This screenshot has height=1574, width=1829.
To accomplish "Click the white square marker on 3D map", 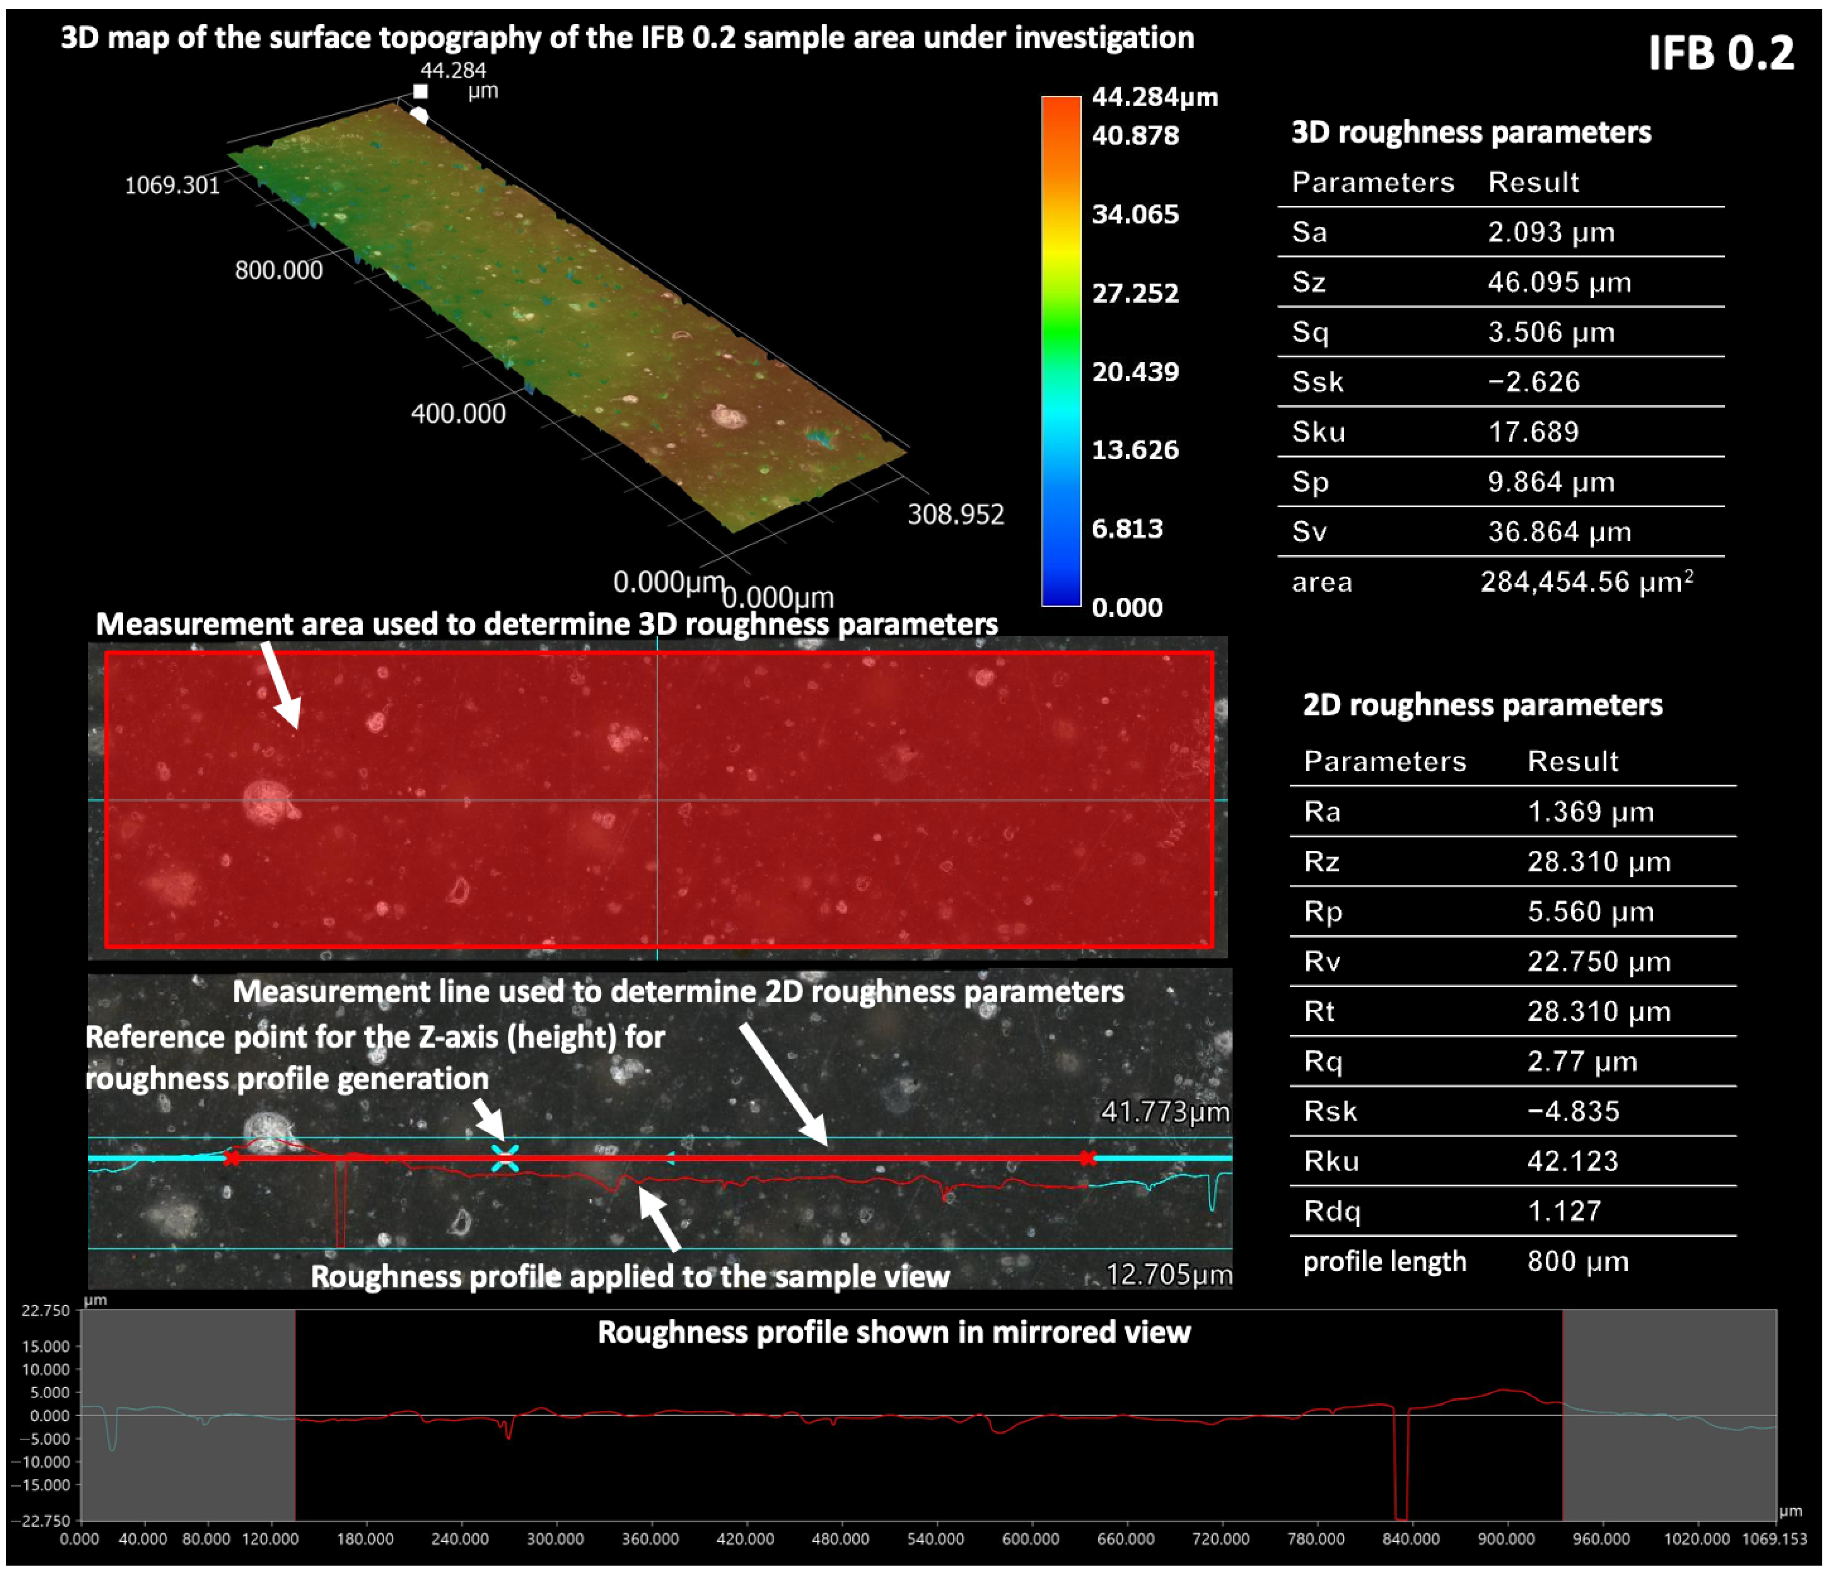I will (x=421, y=92).
